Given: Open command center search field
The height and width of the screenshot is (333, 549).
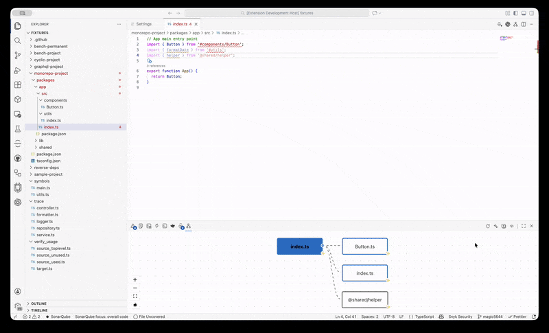Looking at the screenshot, I should (277, 13).
